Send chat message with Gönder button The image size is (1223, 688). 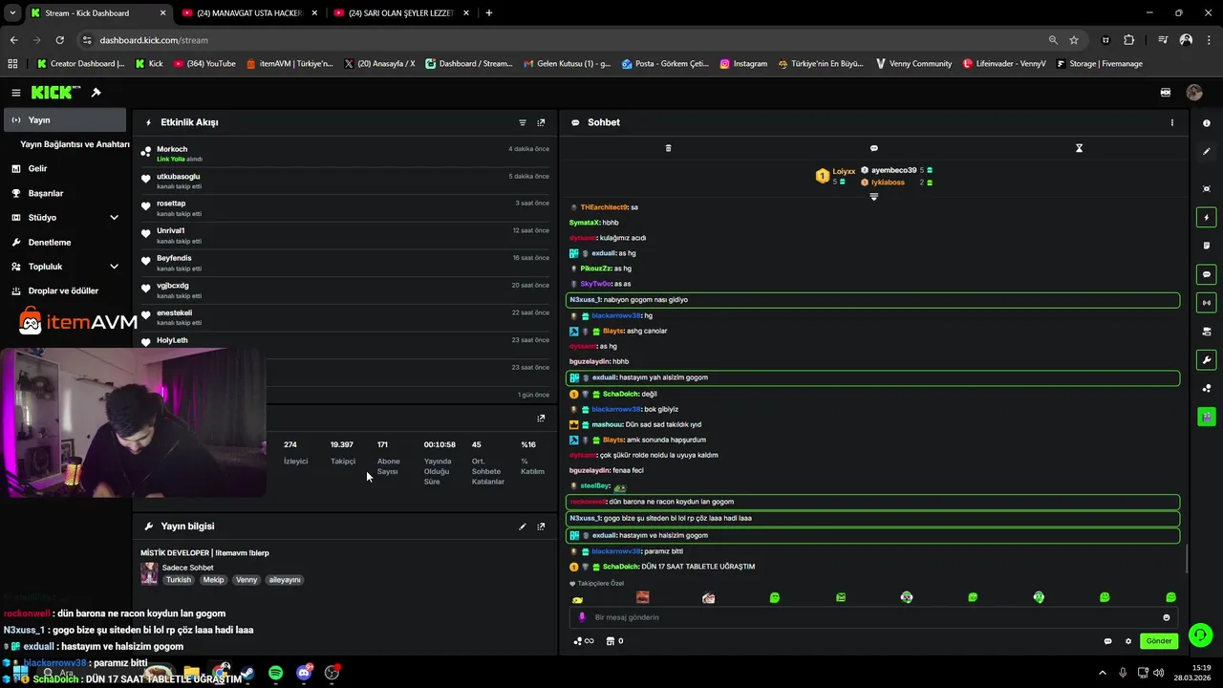(1159, 641)
